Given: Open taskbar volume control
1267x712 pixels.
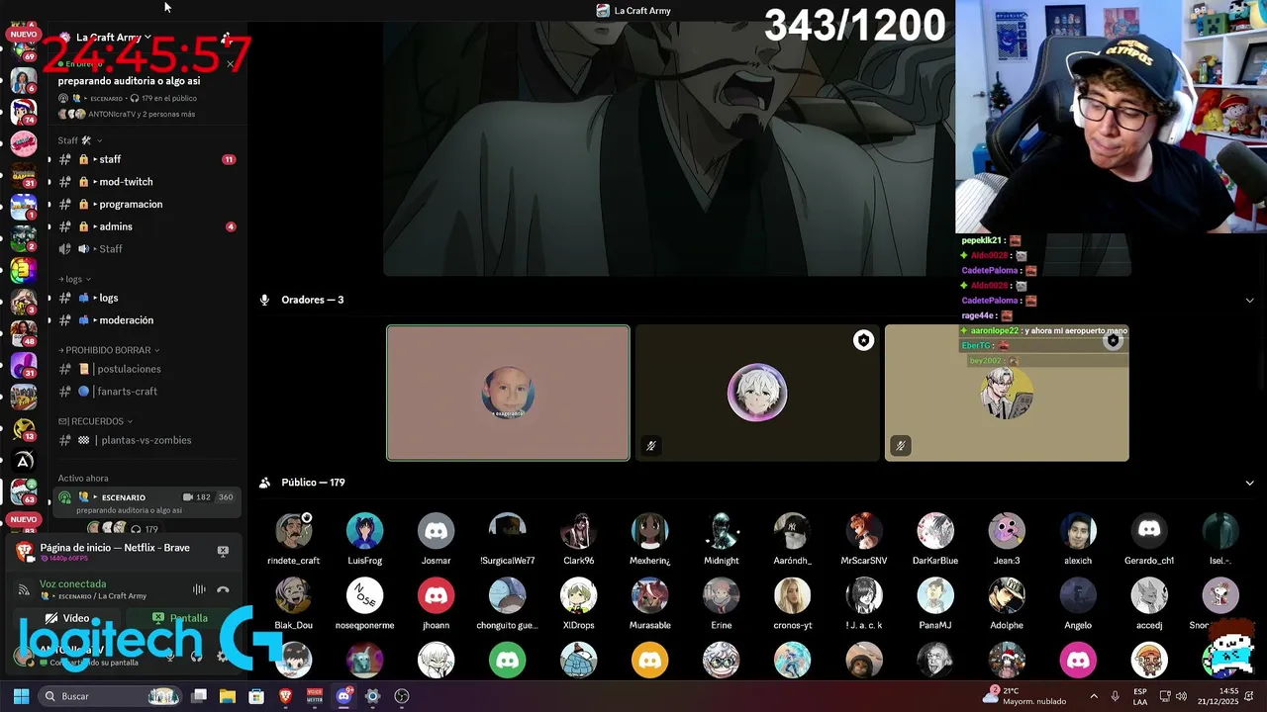Looking at the screenshot, I should [x=1181, y=696].
